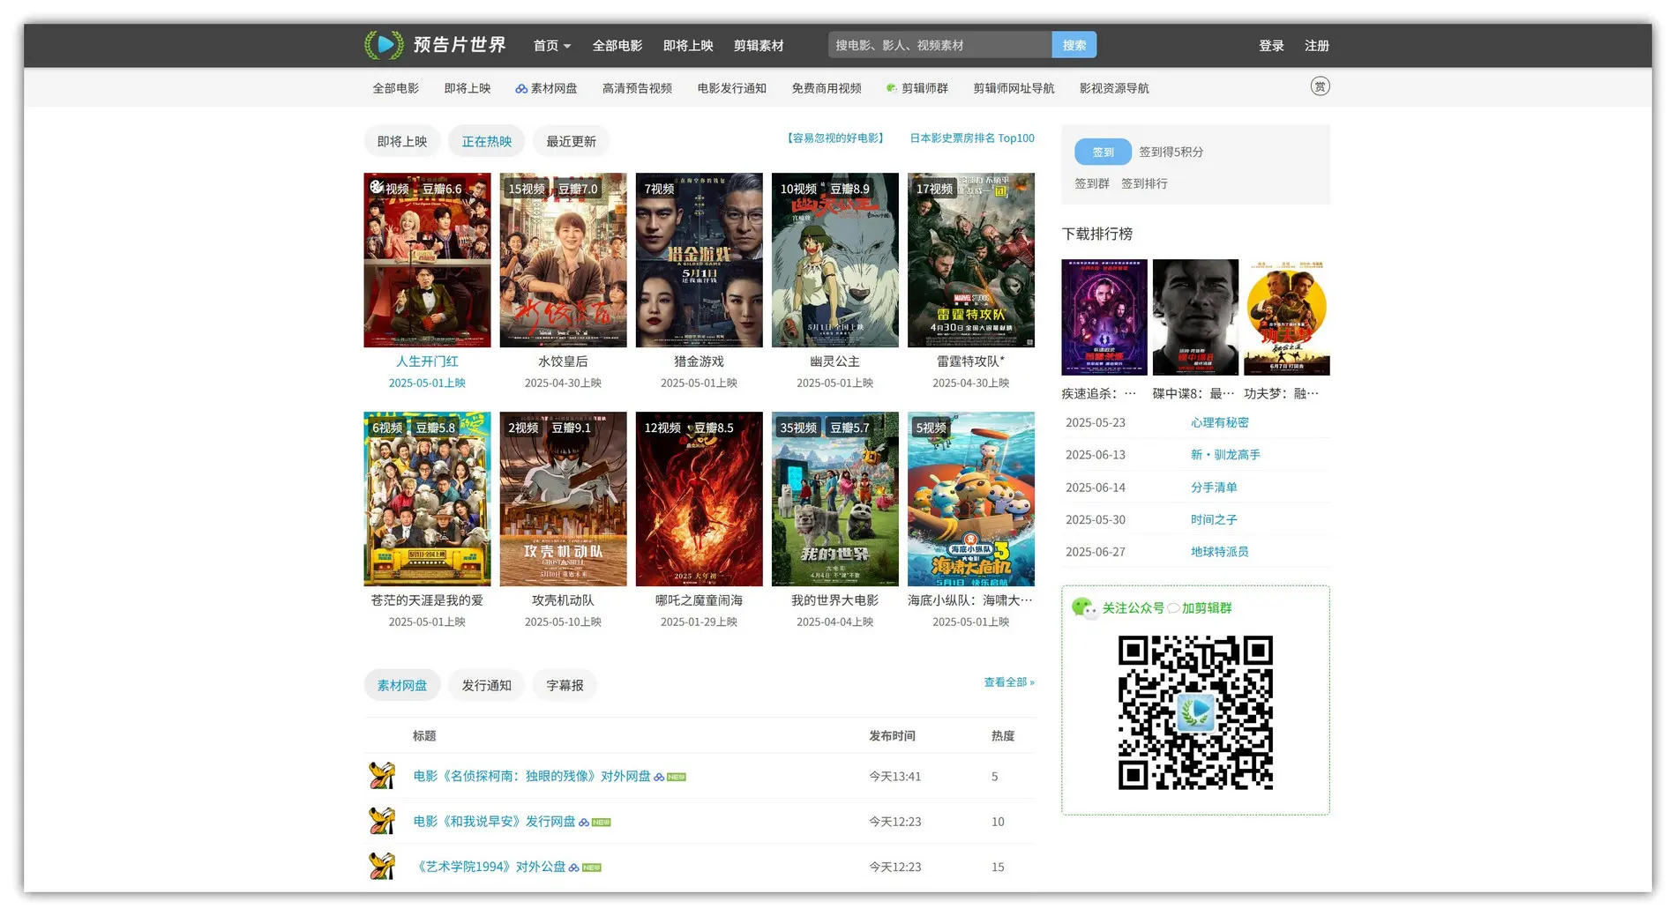Viewport: 1676px width, 916px height.
Task: Open the 功夫梦 download ranking poster
Action: tap(1287, 317)
